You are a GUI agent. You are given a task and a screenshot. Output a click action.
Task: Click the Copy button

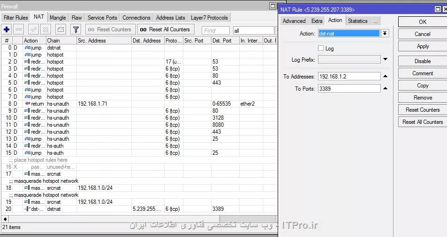423,86
